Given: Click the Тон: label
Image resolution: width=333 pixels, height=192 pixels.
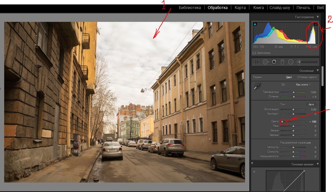Looking at the screenshot, I should [x=283, y=104].
